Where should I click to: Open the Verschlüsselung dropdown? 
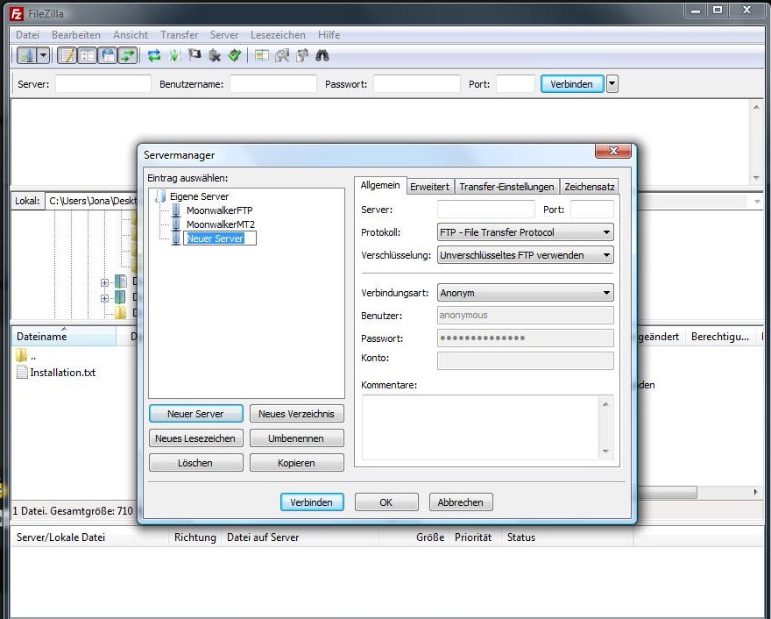pyautogui.click(x=525, y=255)
